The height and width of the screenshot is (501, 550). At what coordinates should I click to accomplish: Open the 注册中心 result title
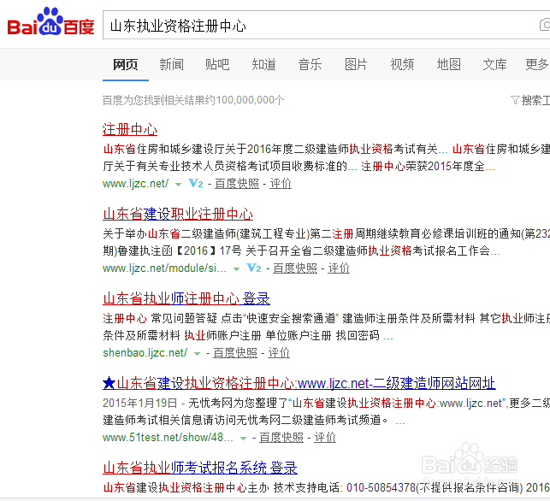click(130, 129)
